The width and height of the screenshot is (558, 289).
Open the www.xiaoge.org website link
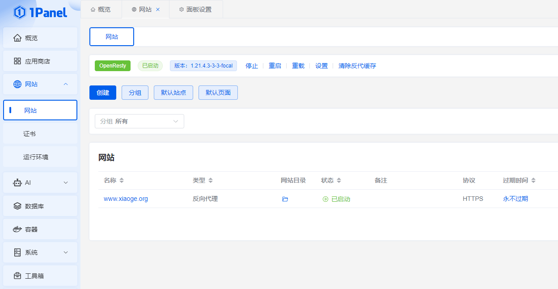(126, 199)
